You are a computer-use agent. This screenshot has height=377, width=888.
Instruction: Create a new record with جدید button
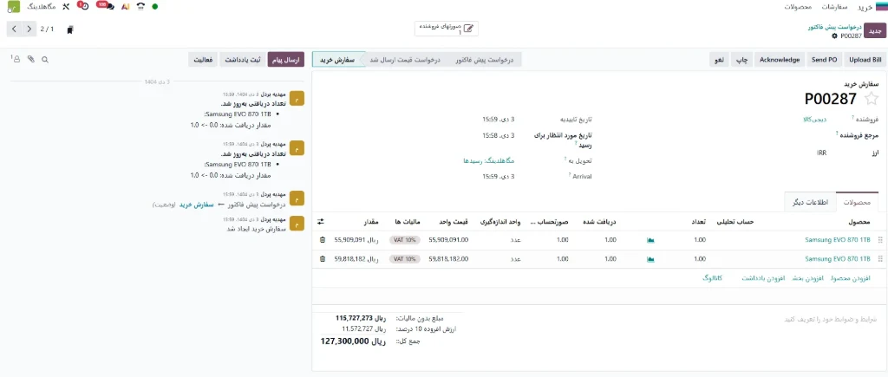(875, 30)
